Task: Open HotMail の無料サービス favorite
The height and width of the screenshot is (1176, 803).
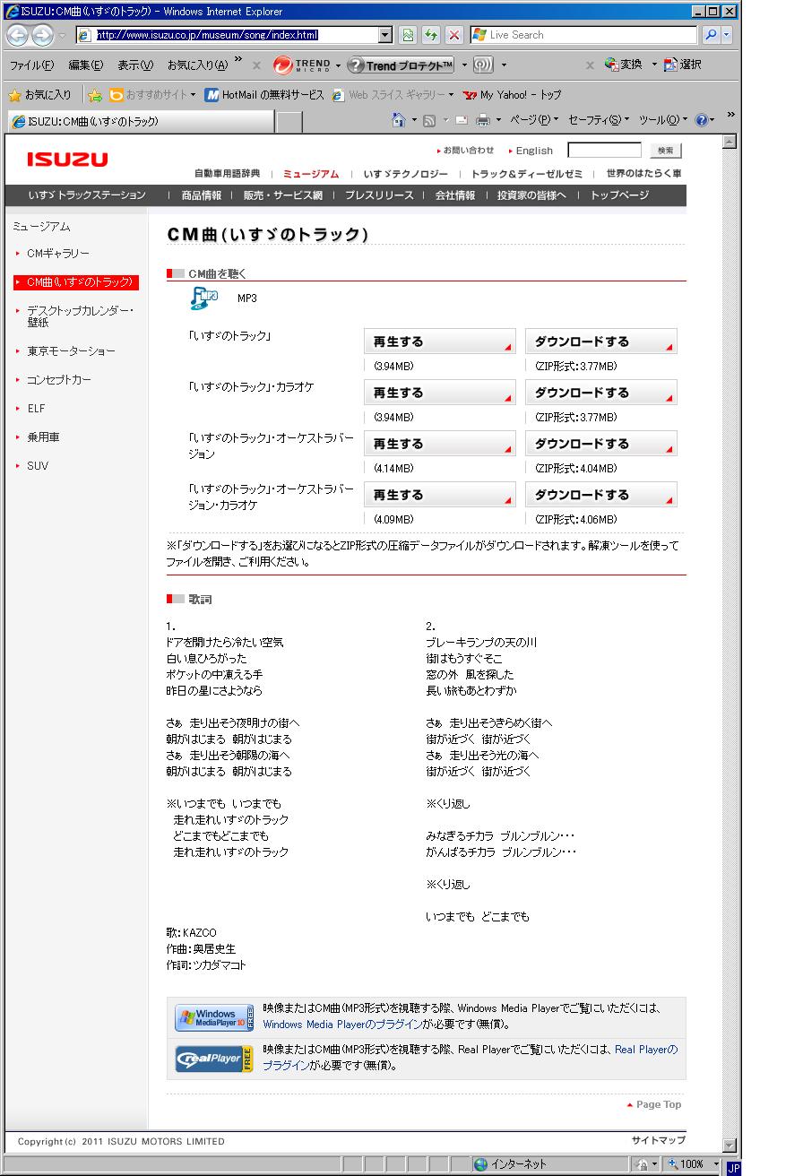Action: coord(264,95)
